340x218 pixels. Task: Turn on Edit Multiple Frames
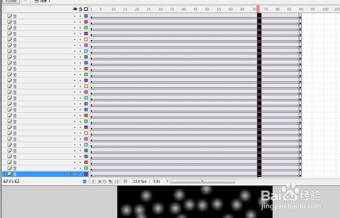click(110, 181)
